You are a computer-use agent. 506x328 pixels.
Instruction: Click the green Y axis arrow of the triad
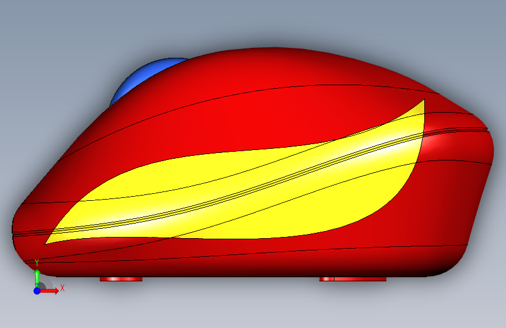(x=37, y=277)
